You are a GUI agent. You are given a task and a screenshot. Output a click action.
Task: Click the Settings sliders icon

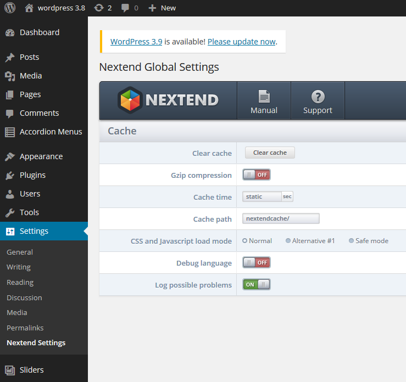click(10, 231)
